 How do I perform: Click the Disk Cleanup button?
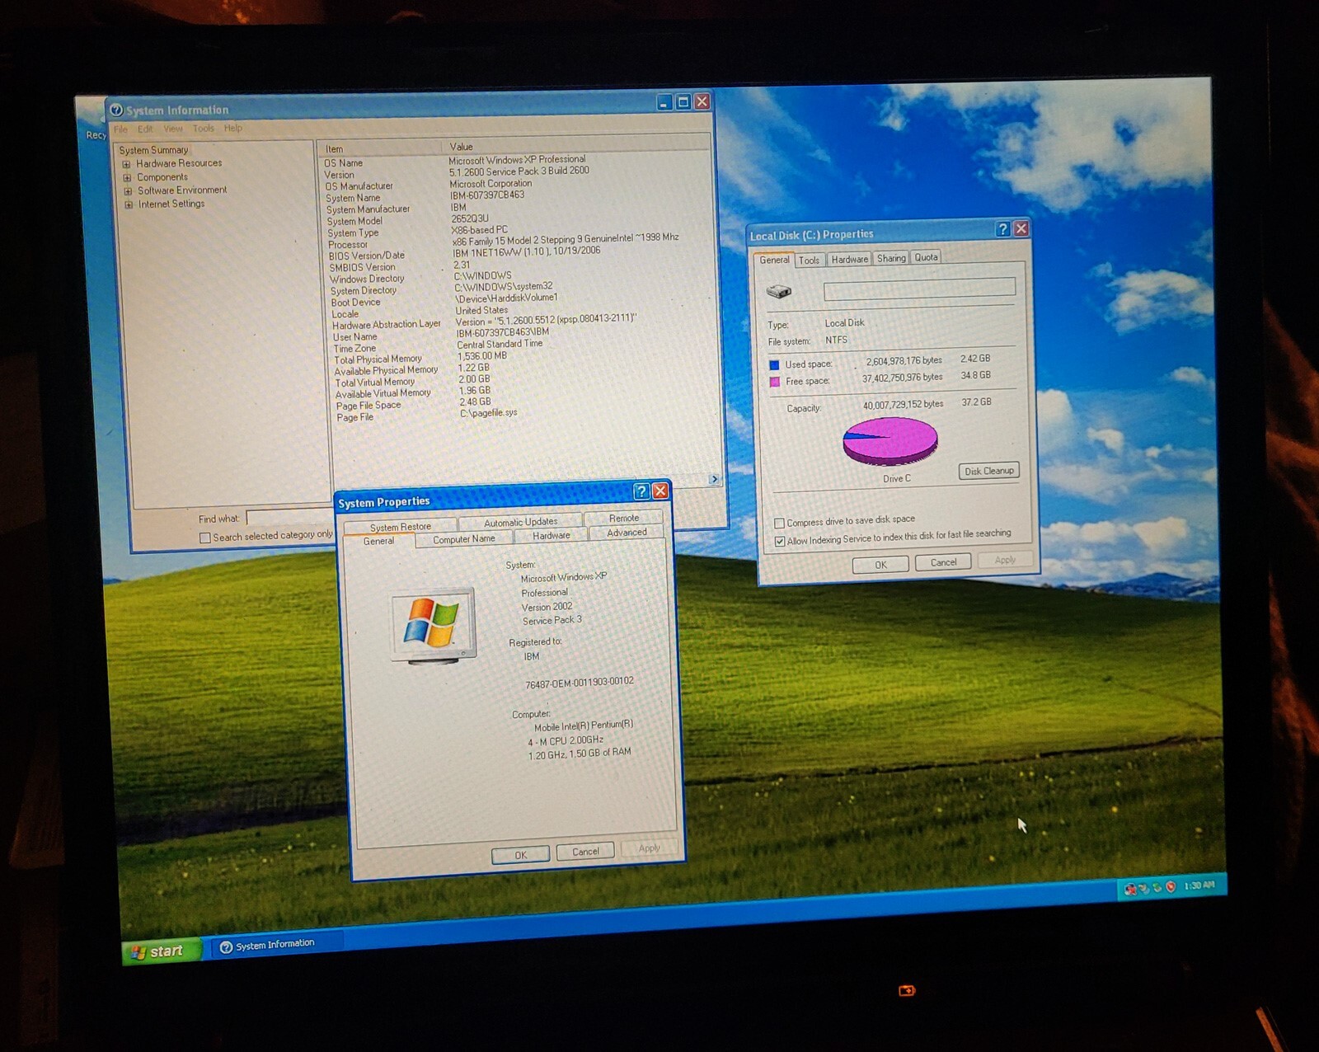click(x=989, y=471)
